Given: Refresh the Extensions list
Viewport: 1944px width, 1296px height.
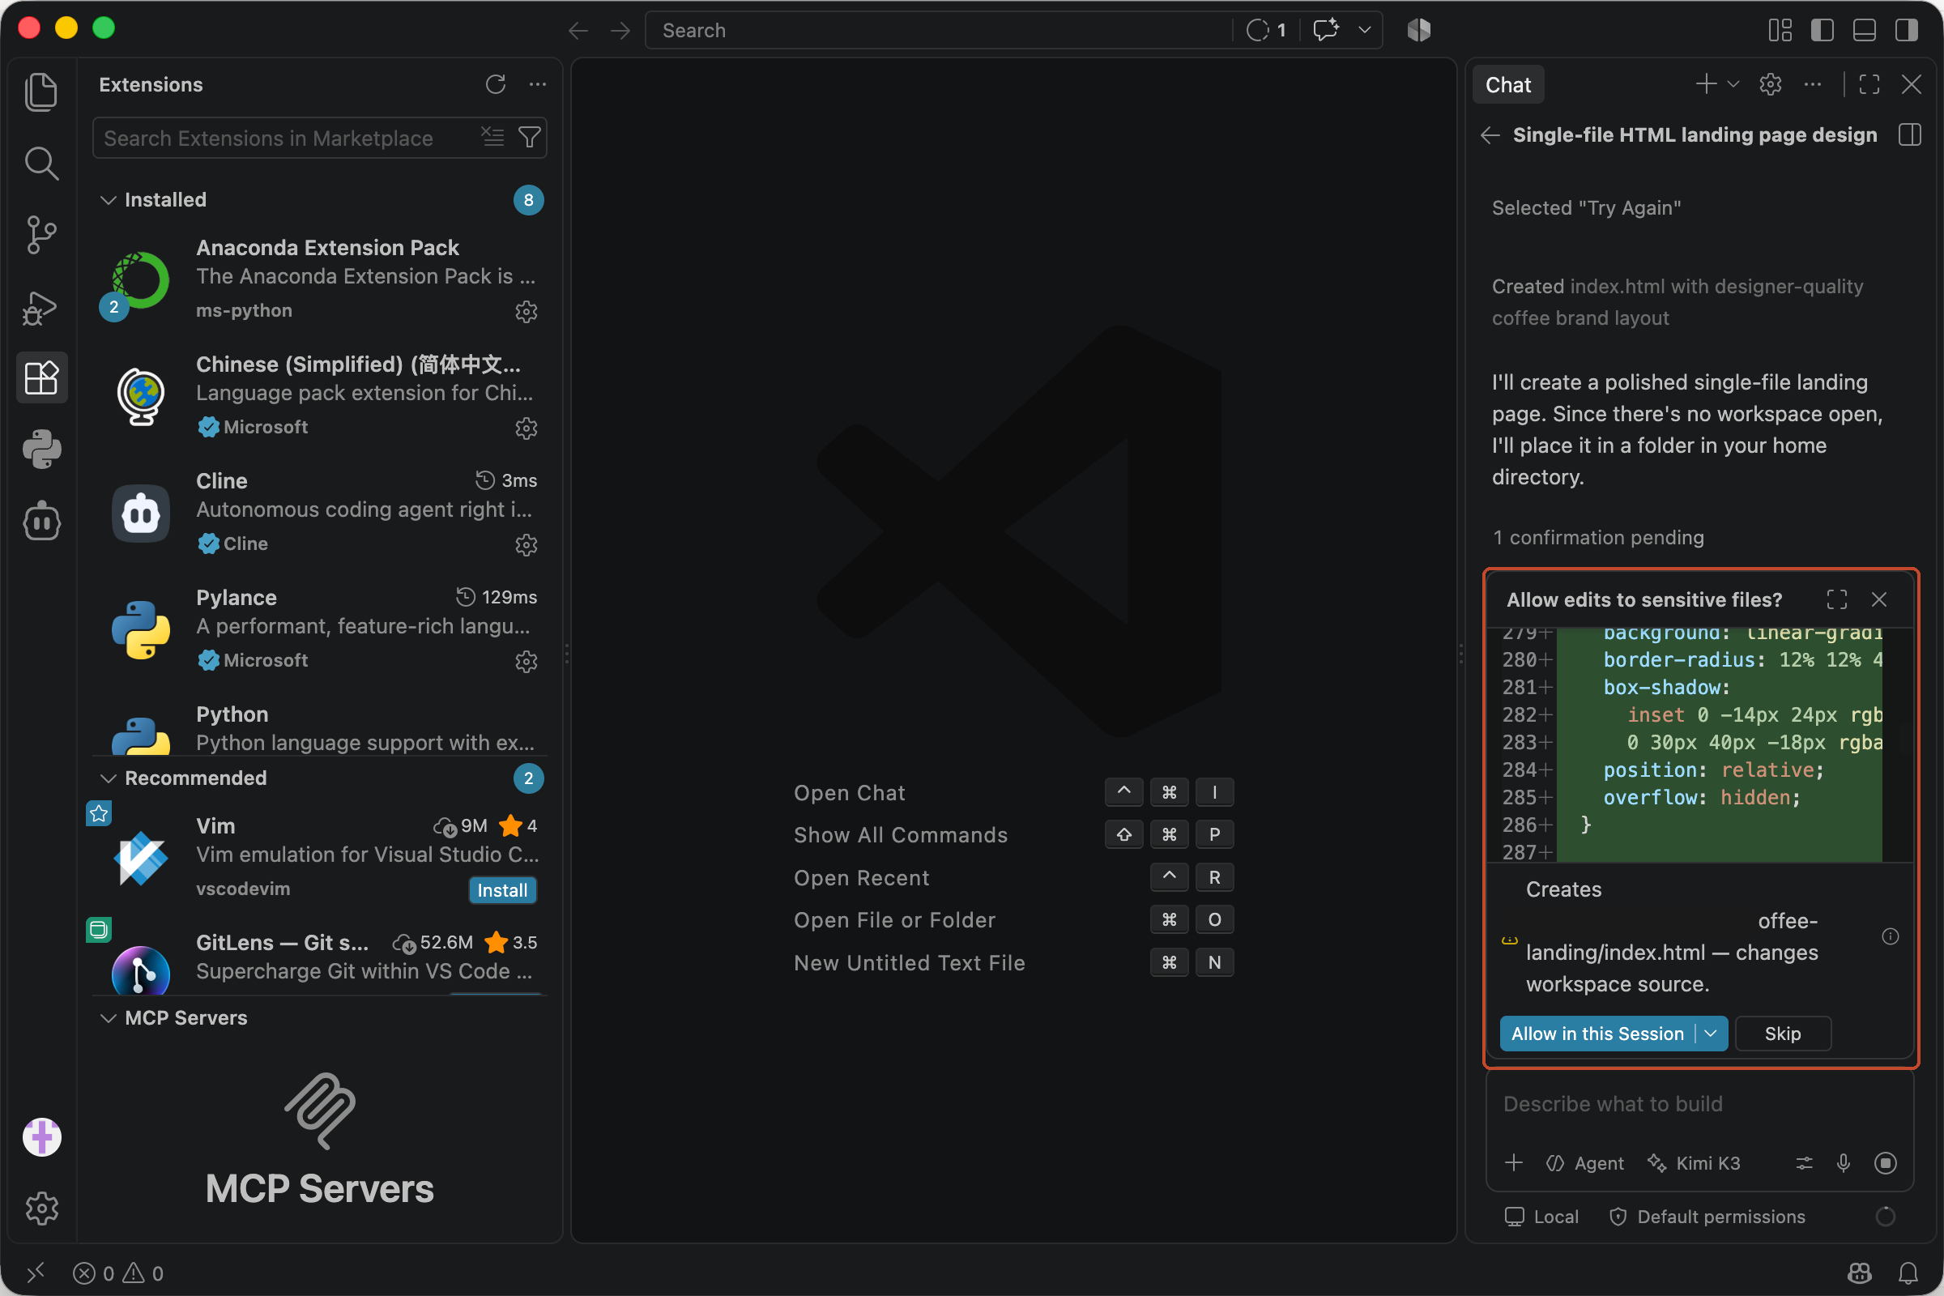Looking at the screenshot, I should (x=495, y=84).
